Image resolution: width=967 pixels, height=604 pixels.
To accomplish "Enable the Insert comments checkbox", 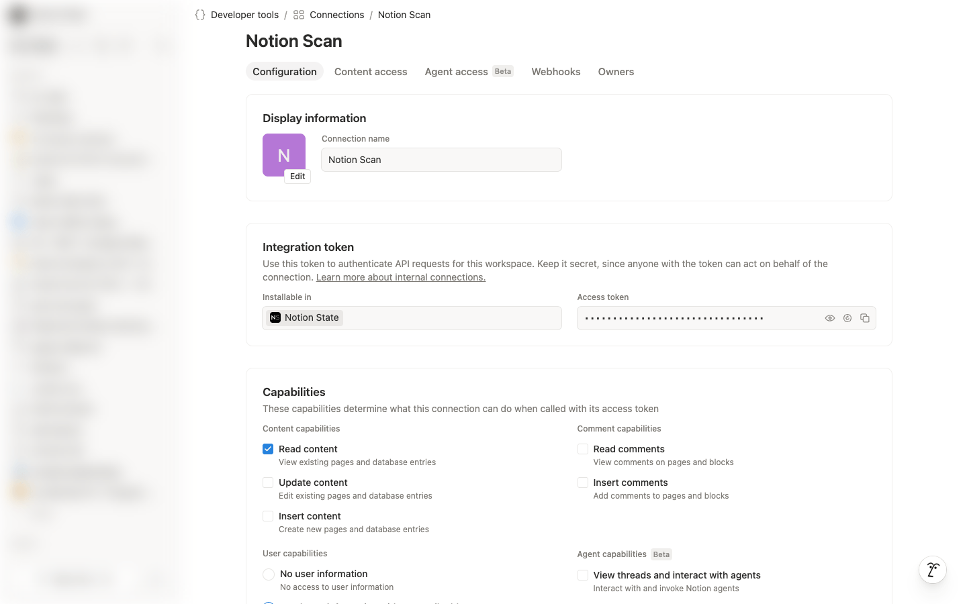I will tap(583, 483).
